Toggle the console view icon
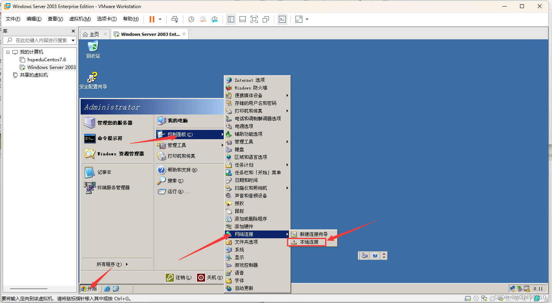 click(282, 19)
